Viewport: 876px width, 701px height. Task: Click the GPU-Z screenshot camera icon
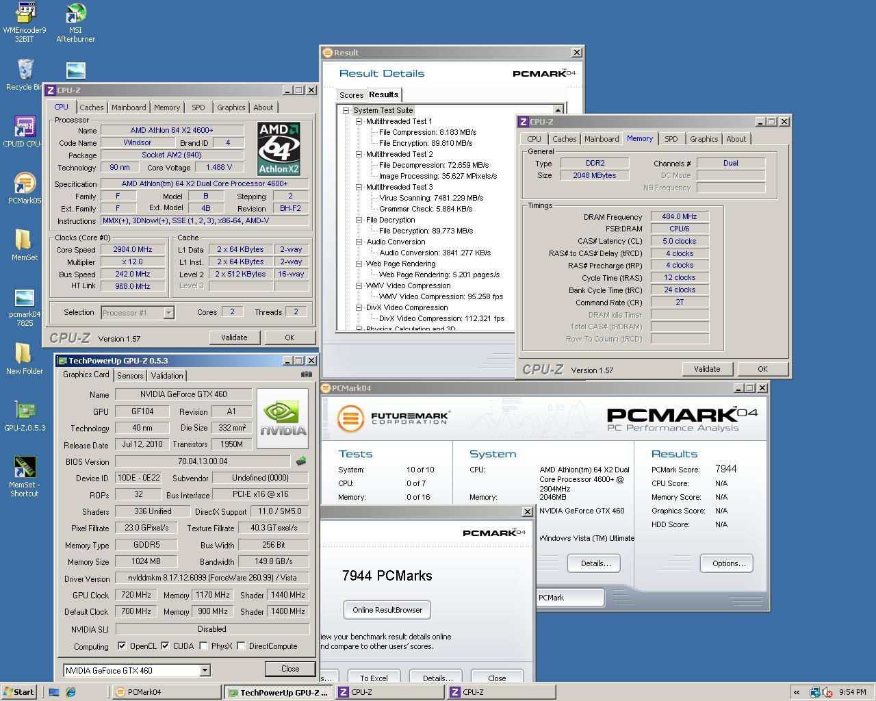307,374
